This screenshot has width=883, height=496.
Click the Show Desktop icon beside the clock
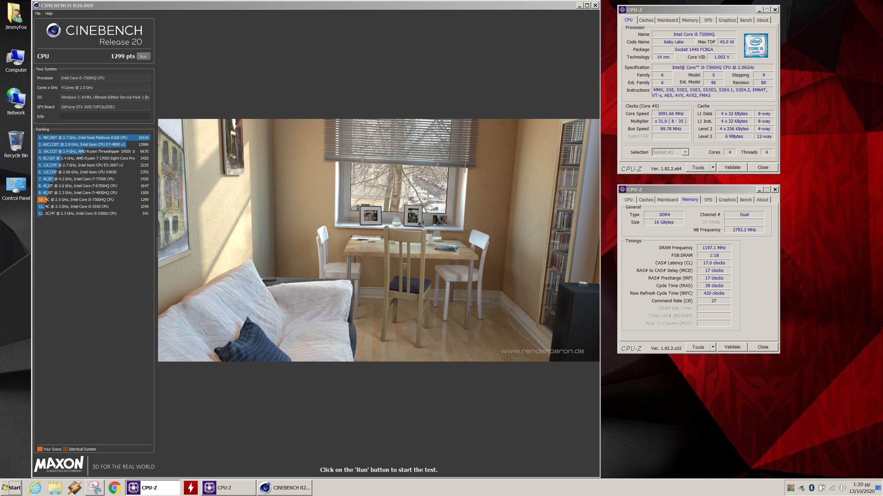coord(879,488)
